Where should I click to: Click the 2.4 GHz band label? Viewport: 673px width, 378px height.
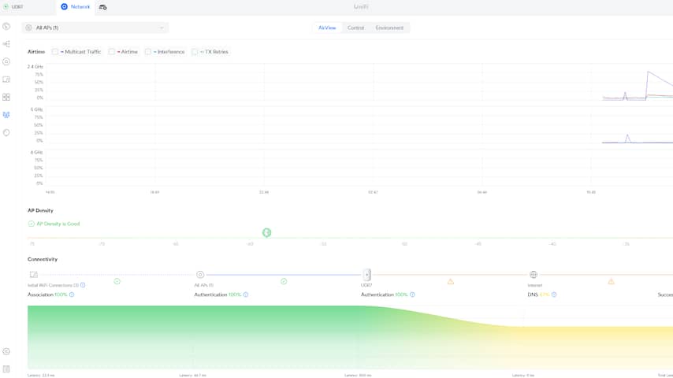pyautogui.click(x=35, y=67)
